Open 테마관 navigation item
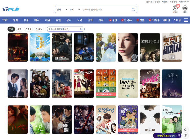This screenshot has height=139, width=190. 166,20
